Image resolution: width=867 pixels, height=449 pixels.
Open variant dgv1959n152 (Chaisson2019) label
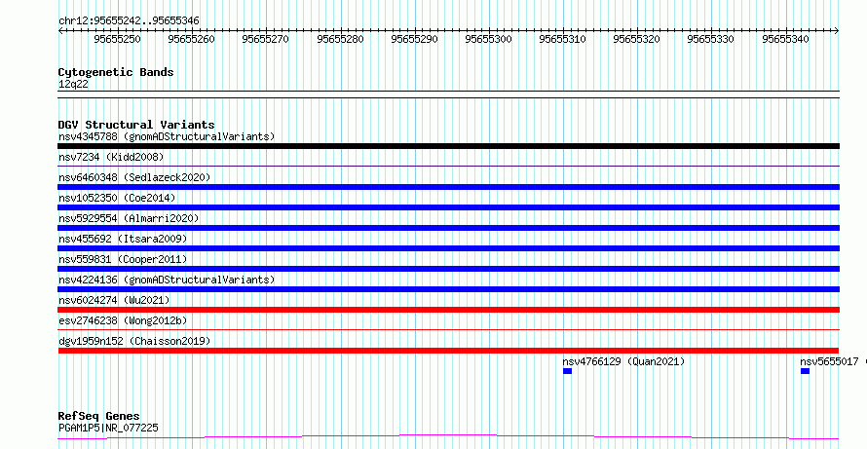click(x=134, y=341)
